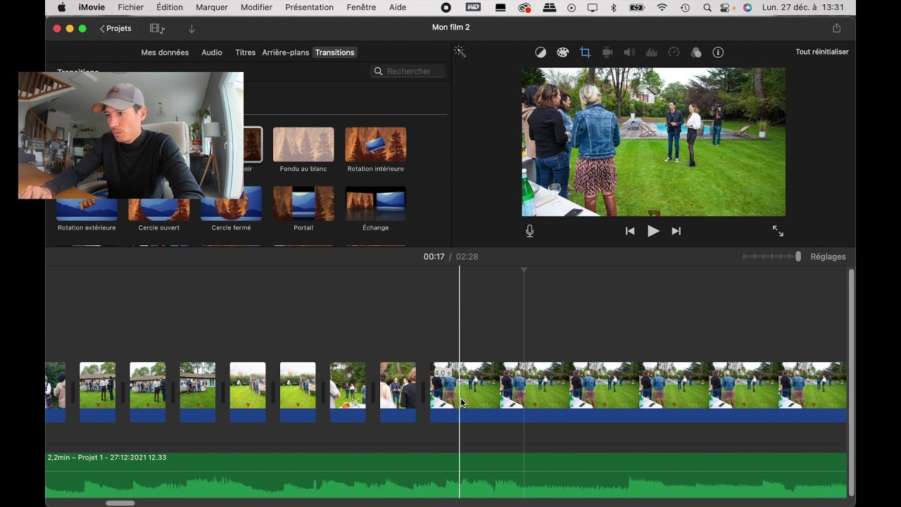Open the Fichier menu
The image size is (901, 507).
[x=131, y=8]
